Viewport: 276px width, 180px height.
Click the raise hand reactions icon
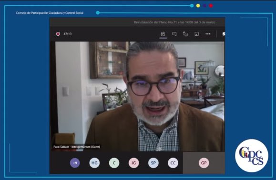click(185, 34)
